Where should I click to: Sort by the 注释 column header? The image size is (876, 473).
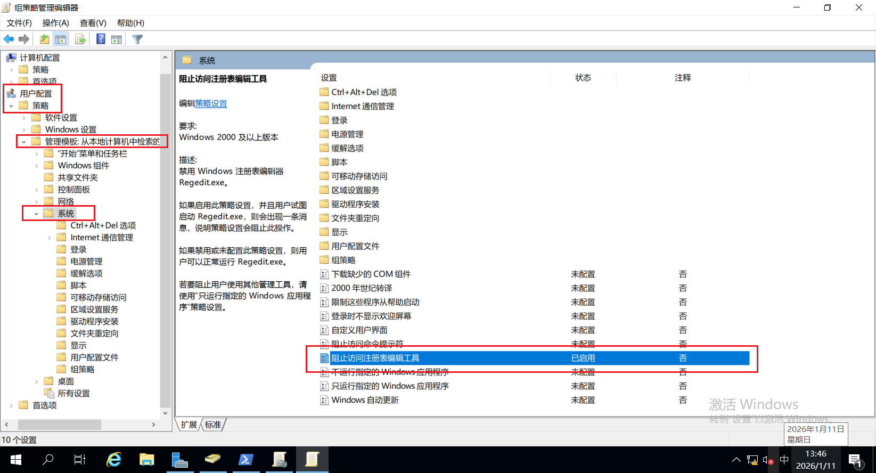[x=683, y=78]
